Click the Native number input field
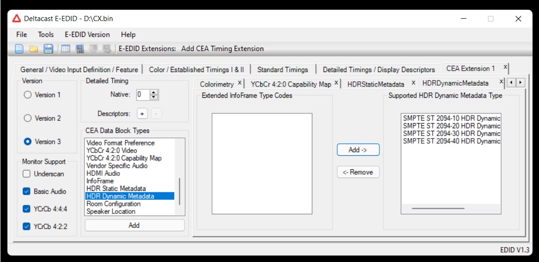The height and width of the screenshot is (262, 539). (x=143, y=95)
